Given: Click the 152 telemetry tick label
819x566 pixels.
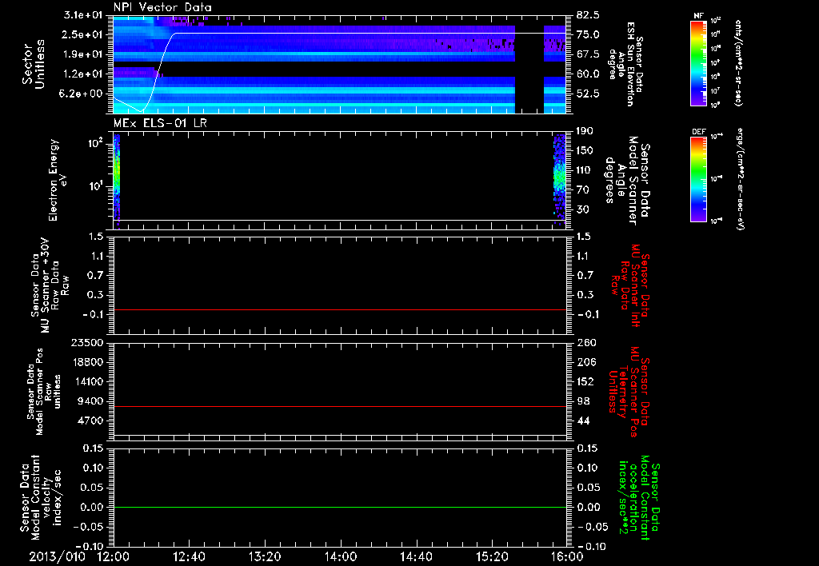Looking at the screenshot, I should [586, 381].
